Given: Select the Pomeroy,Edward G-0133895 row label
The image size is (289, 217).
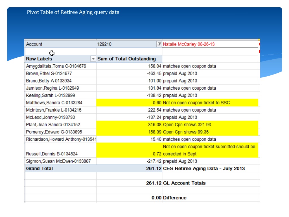Looking at the screenshot, I should (x=54, y=132).
